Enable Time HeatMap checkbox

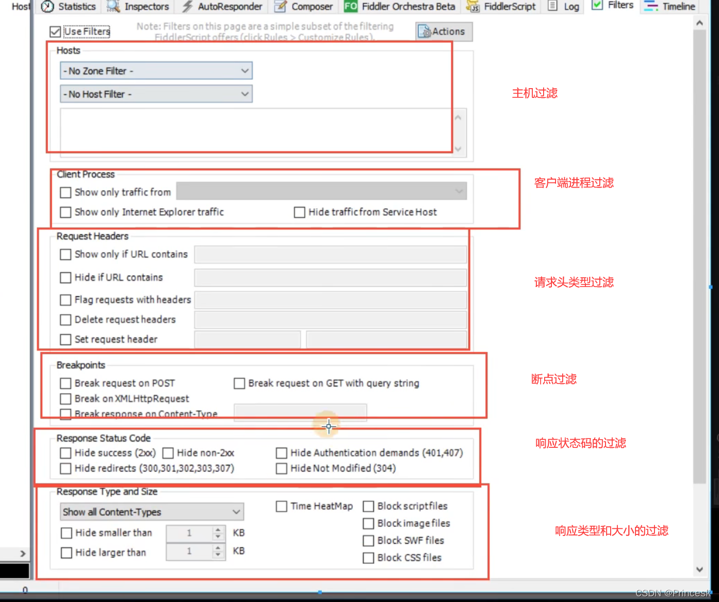point(282,507)
